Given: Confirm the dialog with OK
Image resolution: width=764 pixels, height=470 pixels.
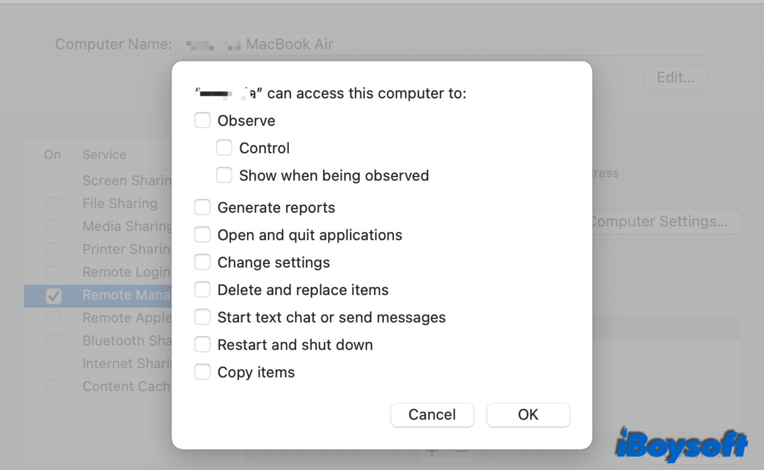Looking at the screenshot, I should (528, 414).
